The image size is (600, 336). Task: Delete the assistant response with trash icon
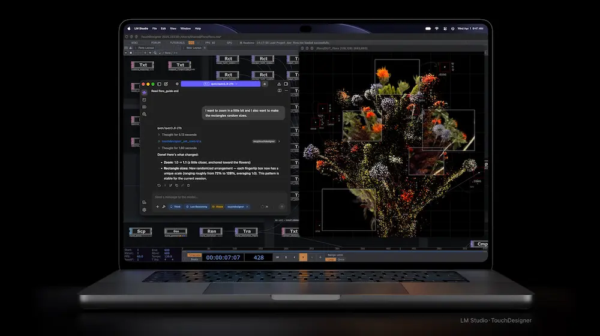point(188,185)
